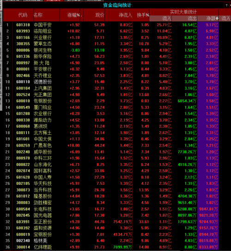Open stock row 中国平安

pyautogui.click(x=111, y=25)
